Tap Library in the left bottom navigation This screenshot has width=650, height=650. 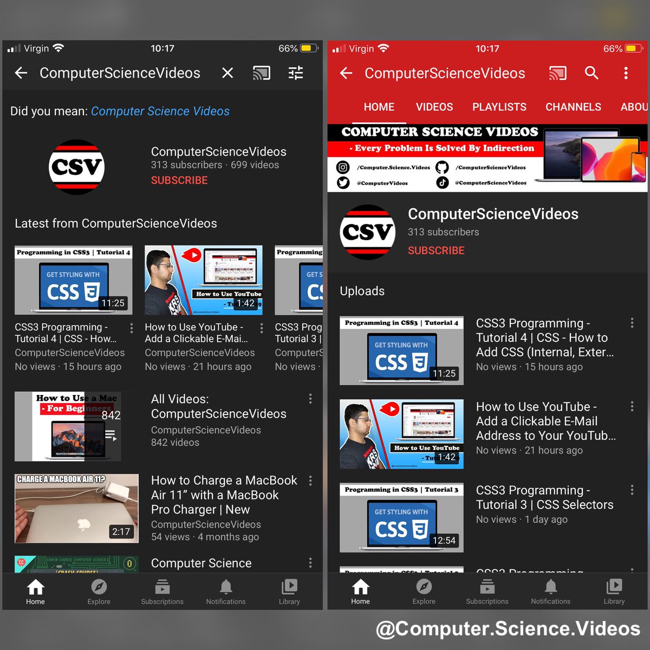(x=289, y=592)
